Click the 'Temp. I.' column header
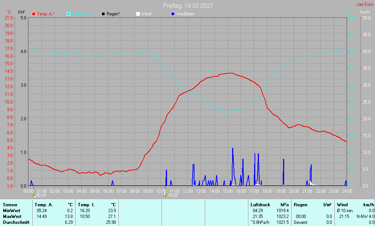This screenshot has width=375, height=226. pyautogui.click(x=86, y=205)
